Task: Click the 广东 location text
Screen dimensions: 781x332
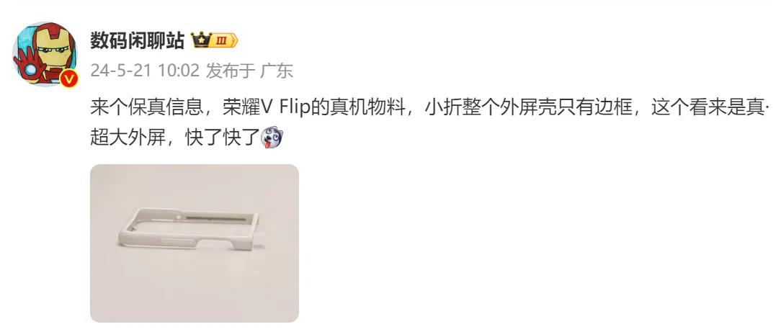Action: [x=277, y=71]
